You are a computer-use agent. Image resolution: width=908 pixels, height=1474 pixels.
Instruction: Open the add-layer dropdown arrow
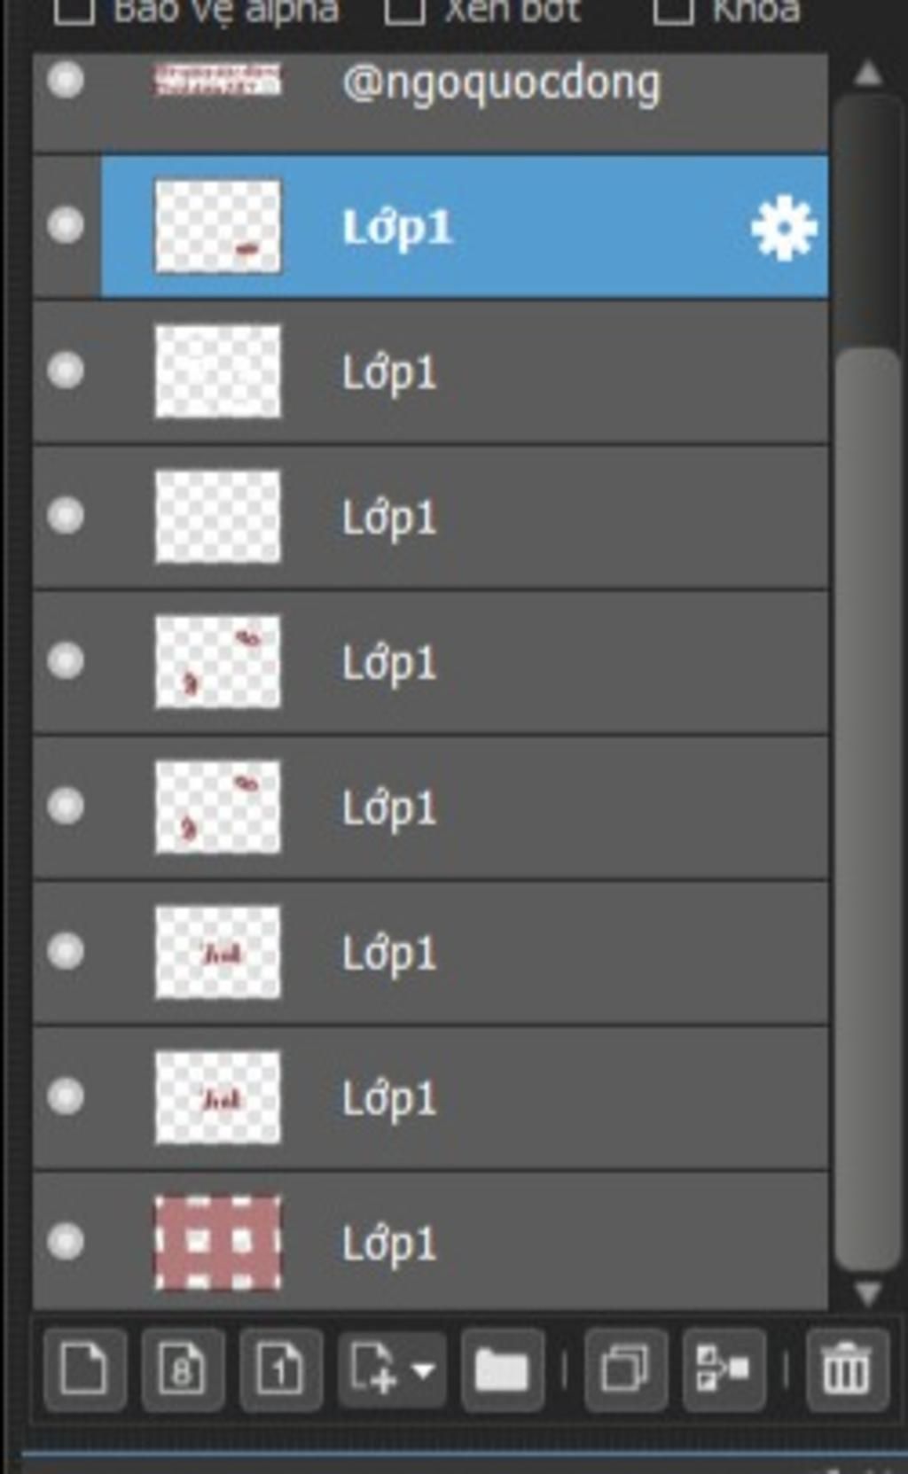pyautogui.click(x=423, y=1370)
